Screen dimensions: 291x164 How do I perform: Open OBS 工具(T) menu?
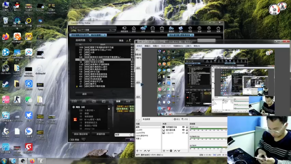pos(188,46)
